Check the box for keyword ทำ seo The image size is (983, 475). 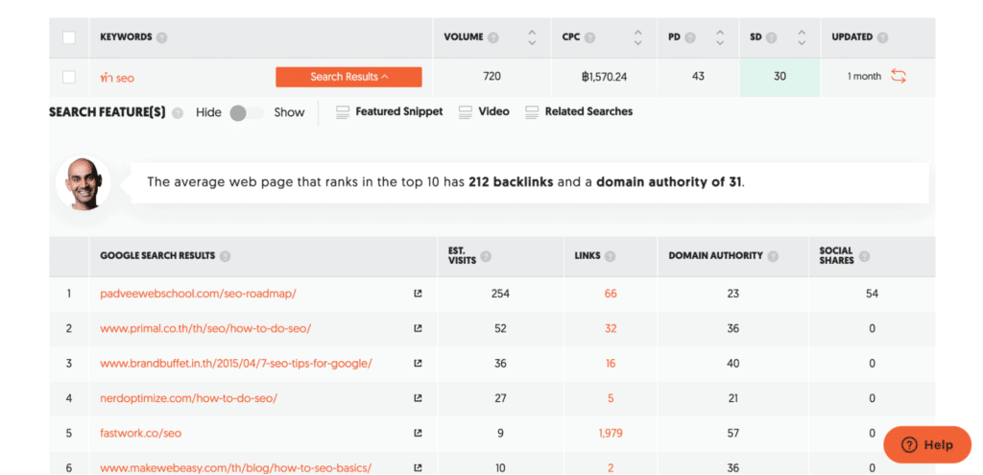click(68, 77)
